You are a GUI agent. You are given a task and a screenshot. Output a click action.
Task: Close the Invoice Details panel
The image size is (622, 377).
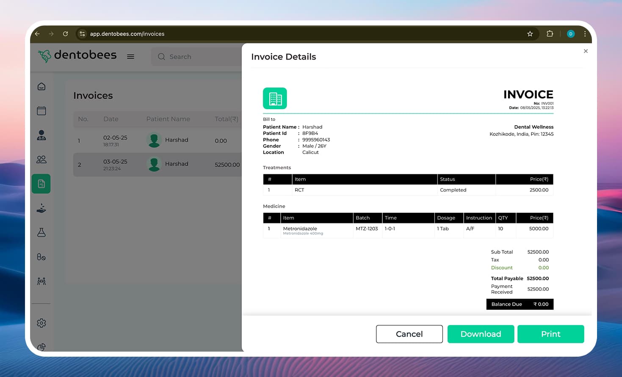coord(586,51)
